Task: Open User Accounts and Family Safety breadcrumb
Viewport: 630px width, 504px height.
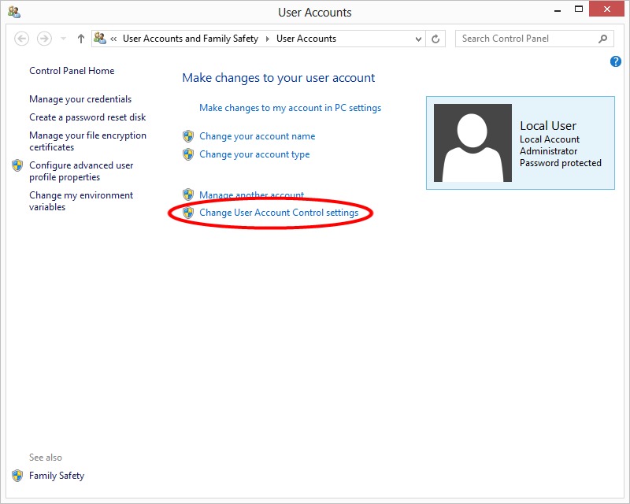Action: click(x=191, y=39)
